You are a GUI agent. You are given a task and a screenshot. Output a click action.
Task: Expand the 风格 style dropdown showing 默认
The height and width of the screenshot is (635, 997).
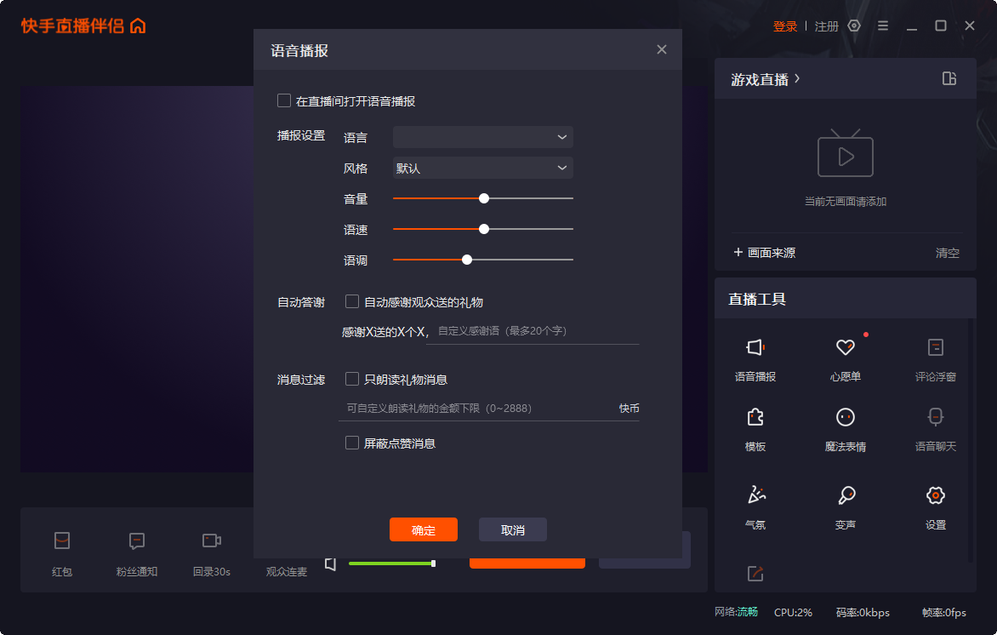click(482, 168)
